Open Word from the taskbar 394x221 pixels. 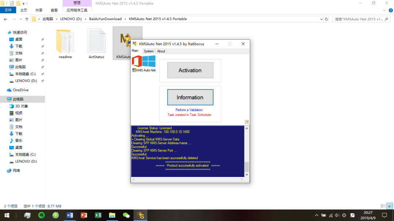pyautogui.click(x=70, y=215)
